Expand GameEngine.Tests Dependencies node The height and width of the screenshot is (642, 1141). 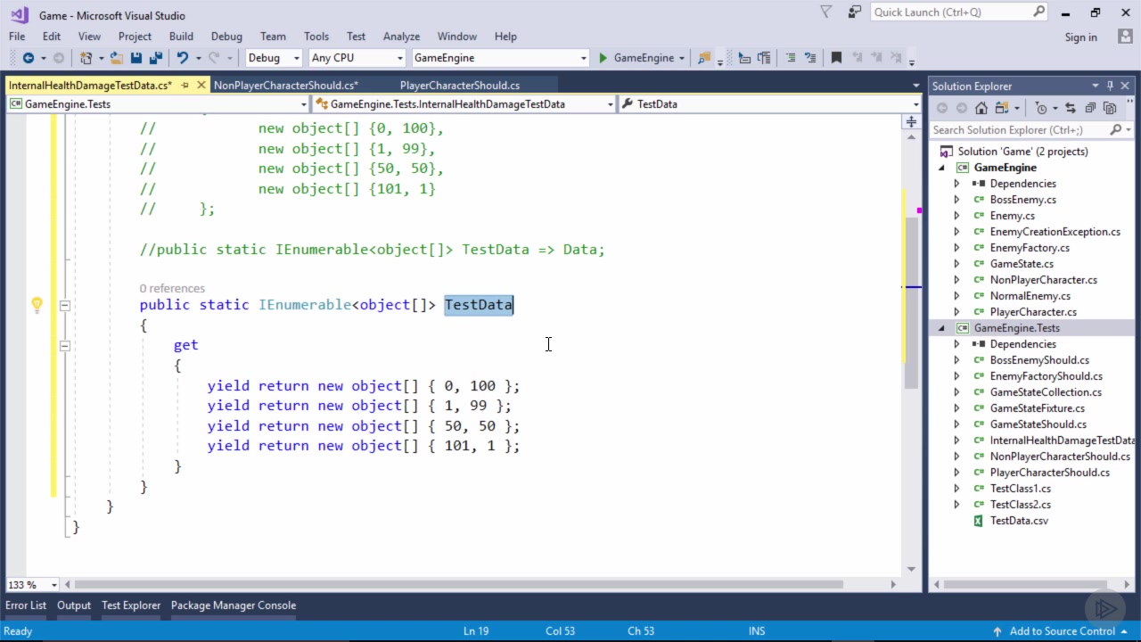coord(957,344)
